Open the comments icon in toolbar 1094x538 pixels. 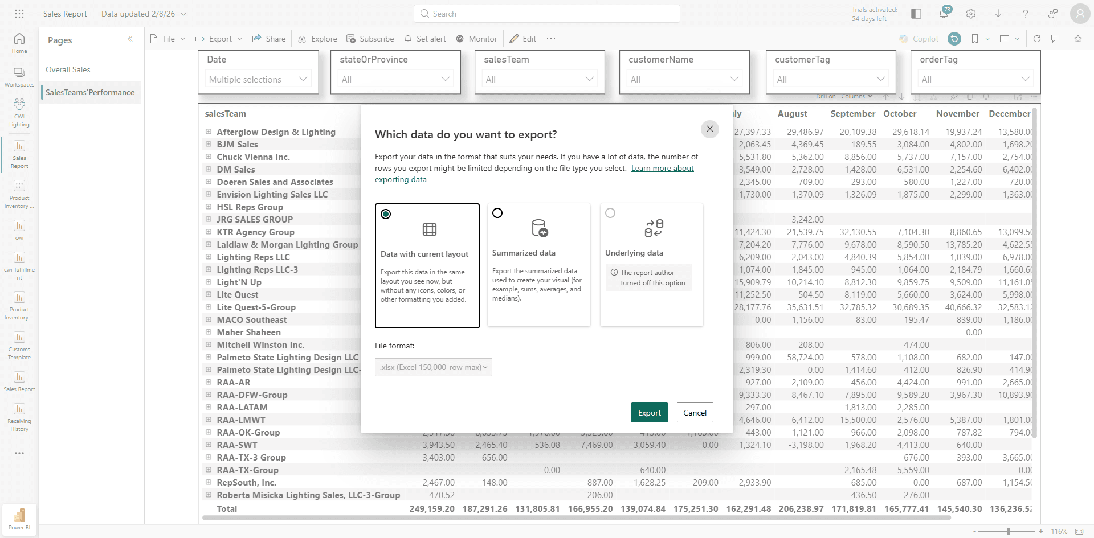pyautogui.click(x=1055, y=39)
